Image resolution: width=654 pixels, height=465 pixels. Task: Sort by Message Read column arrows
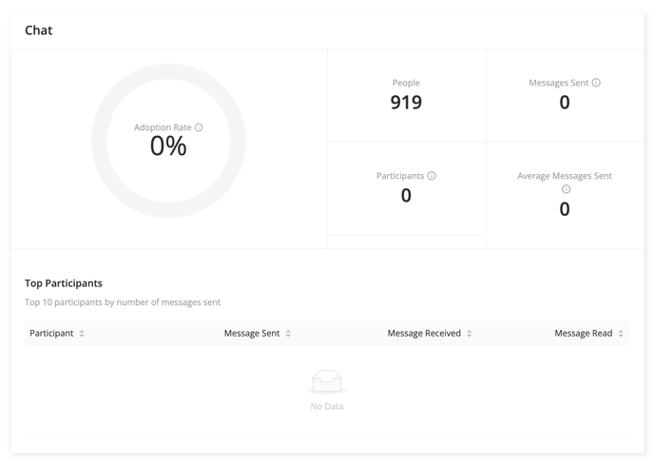tap(621, 334)
